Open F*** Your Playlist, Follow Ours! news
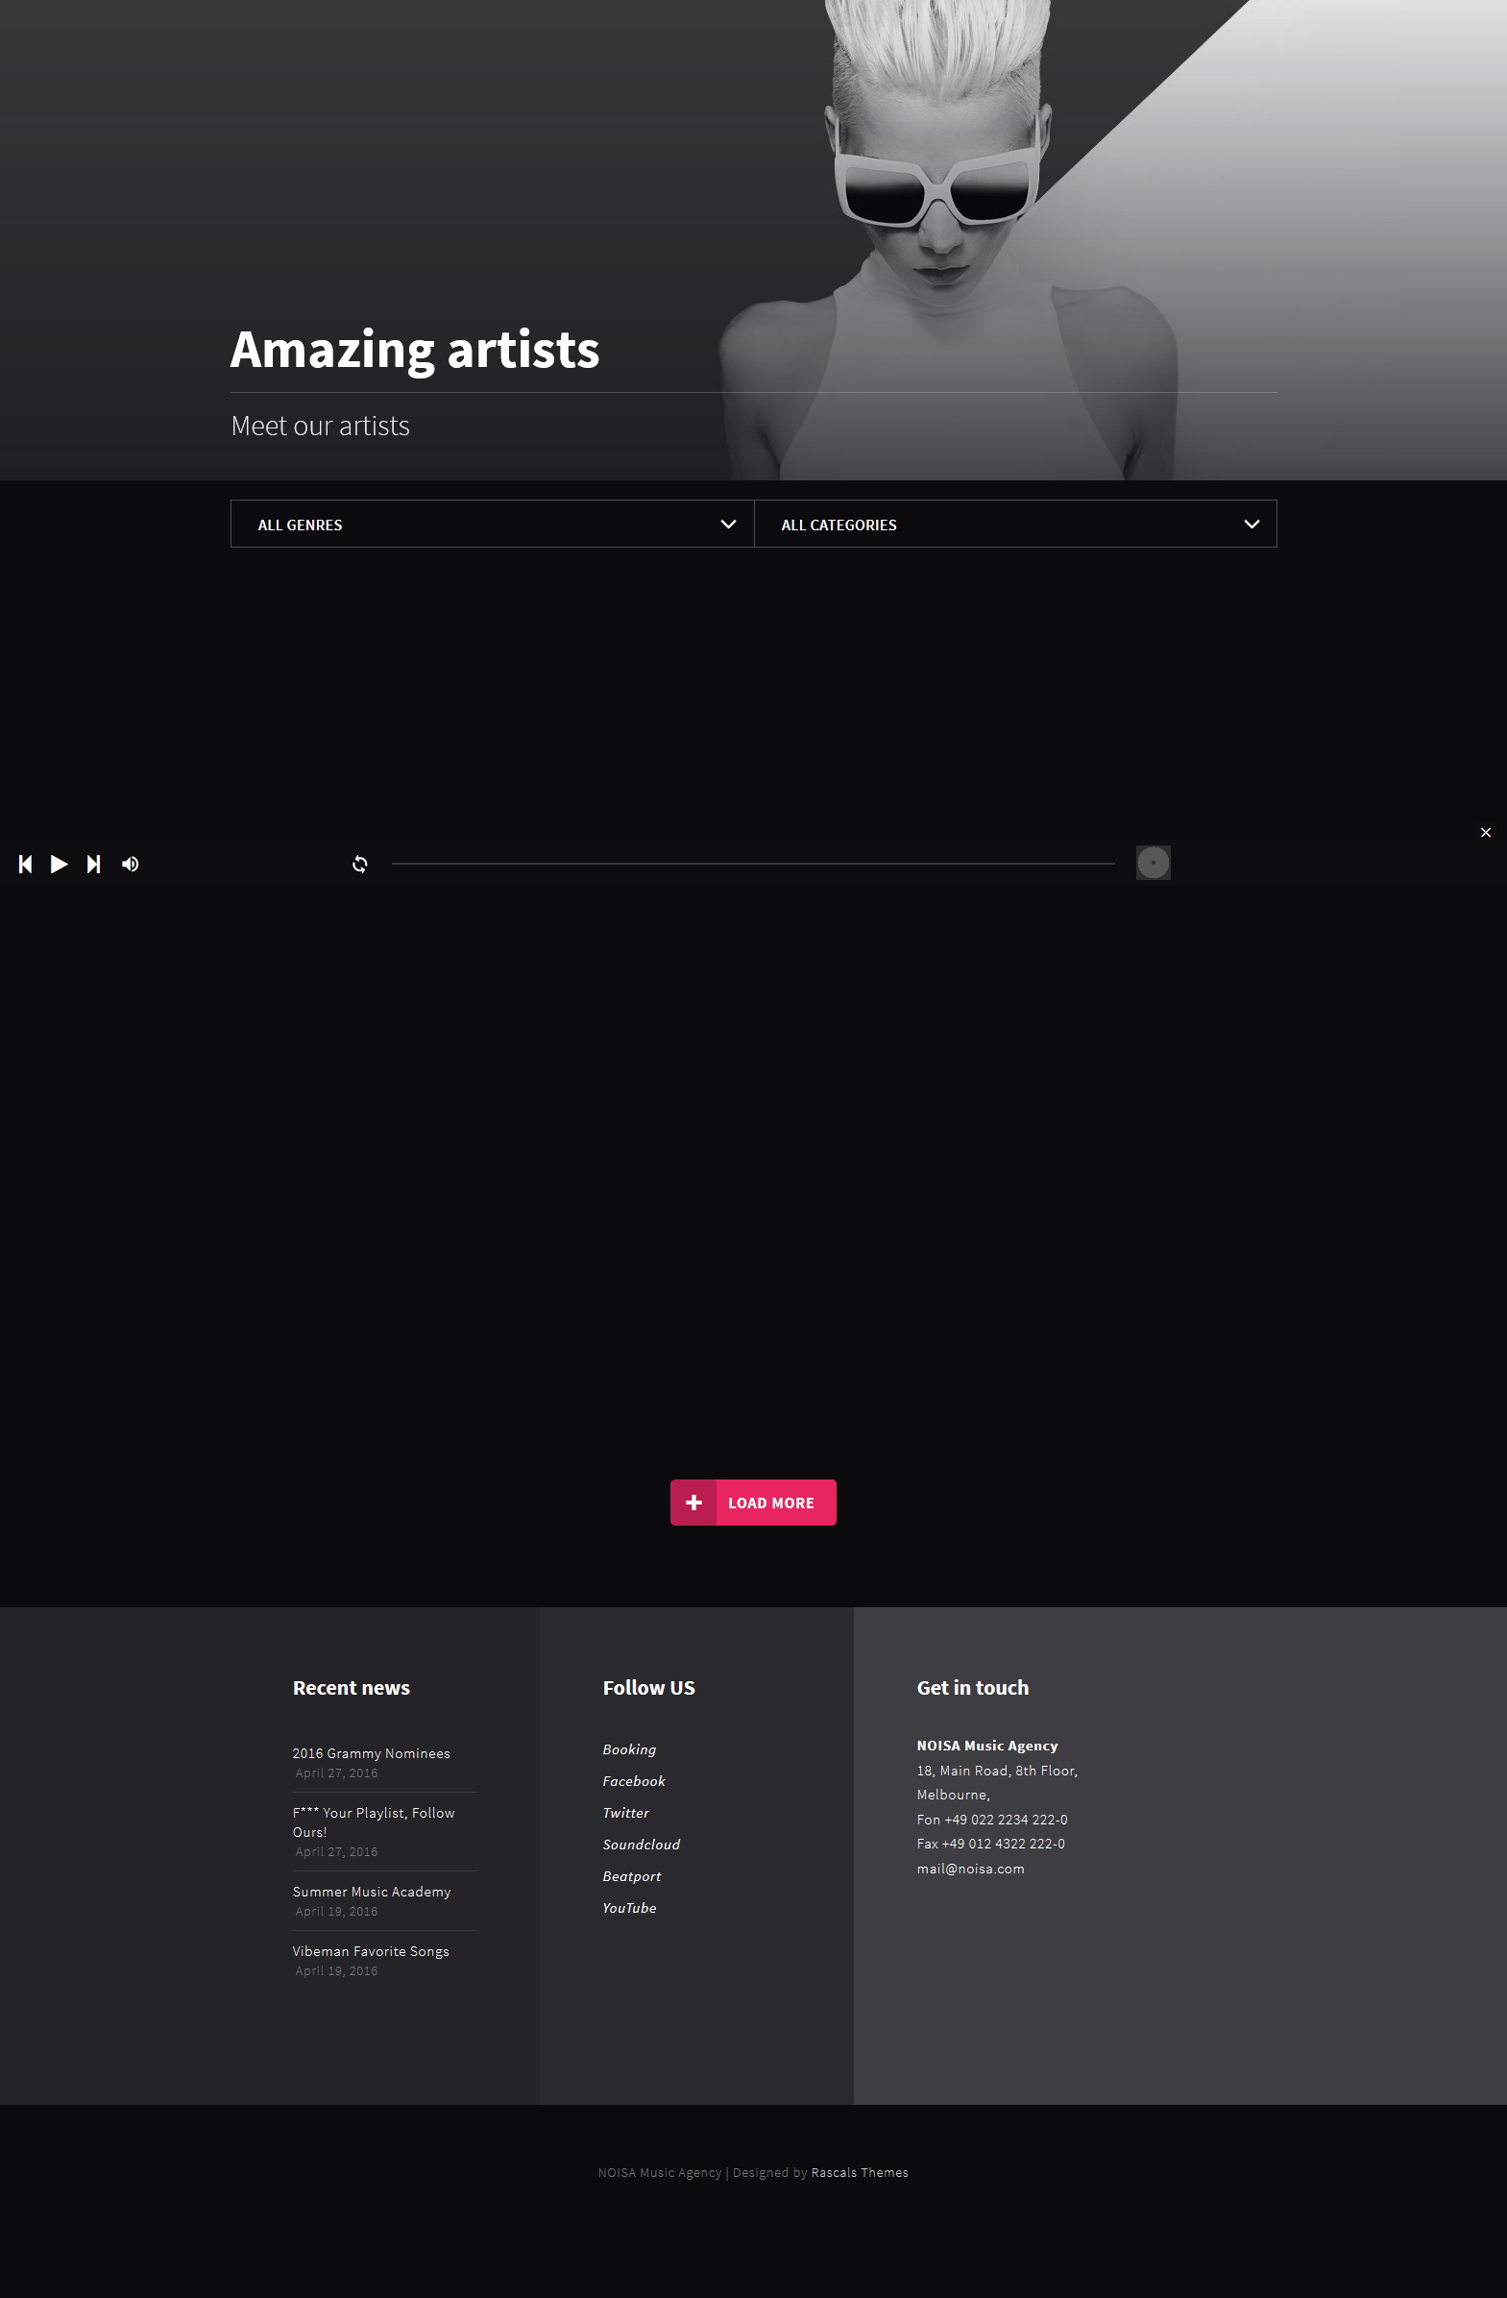The image size is (1507, 2298). (374, 1822)
